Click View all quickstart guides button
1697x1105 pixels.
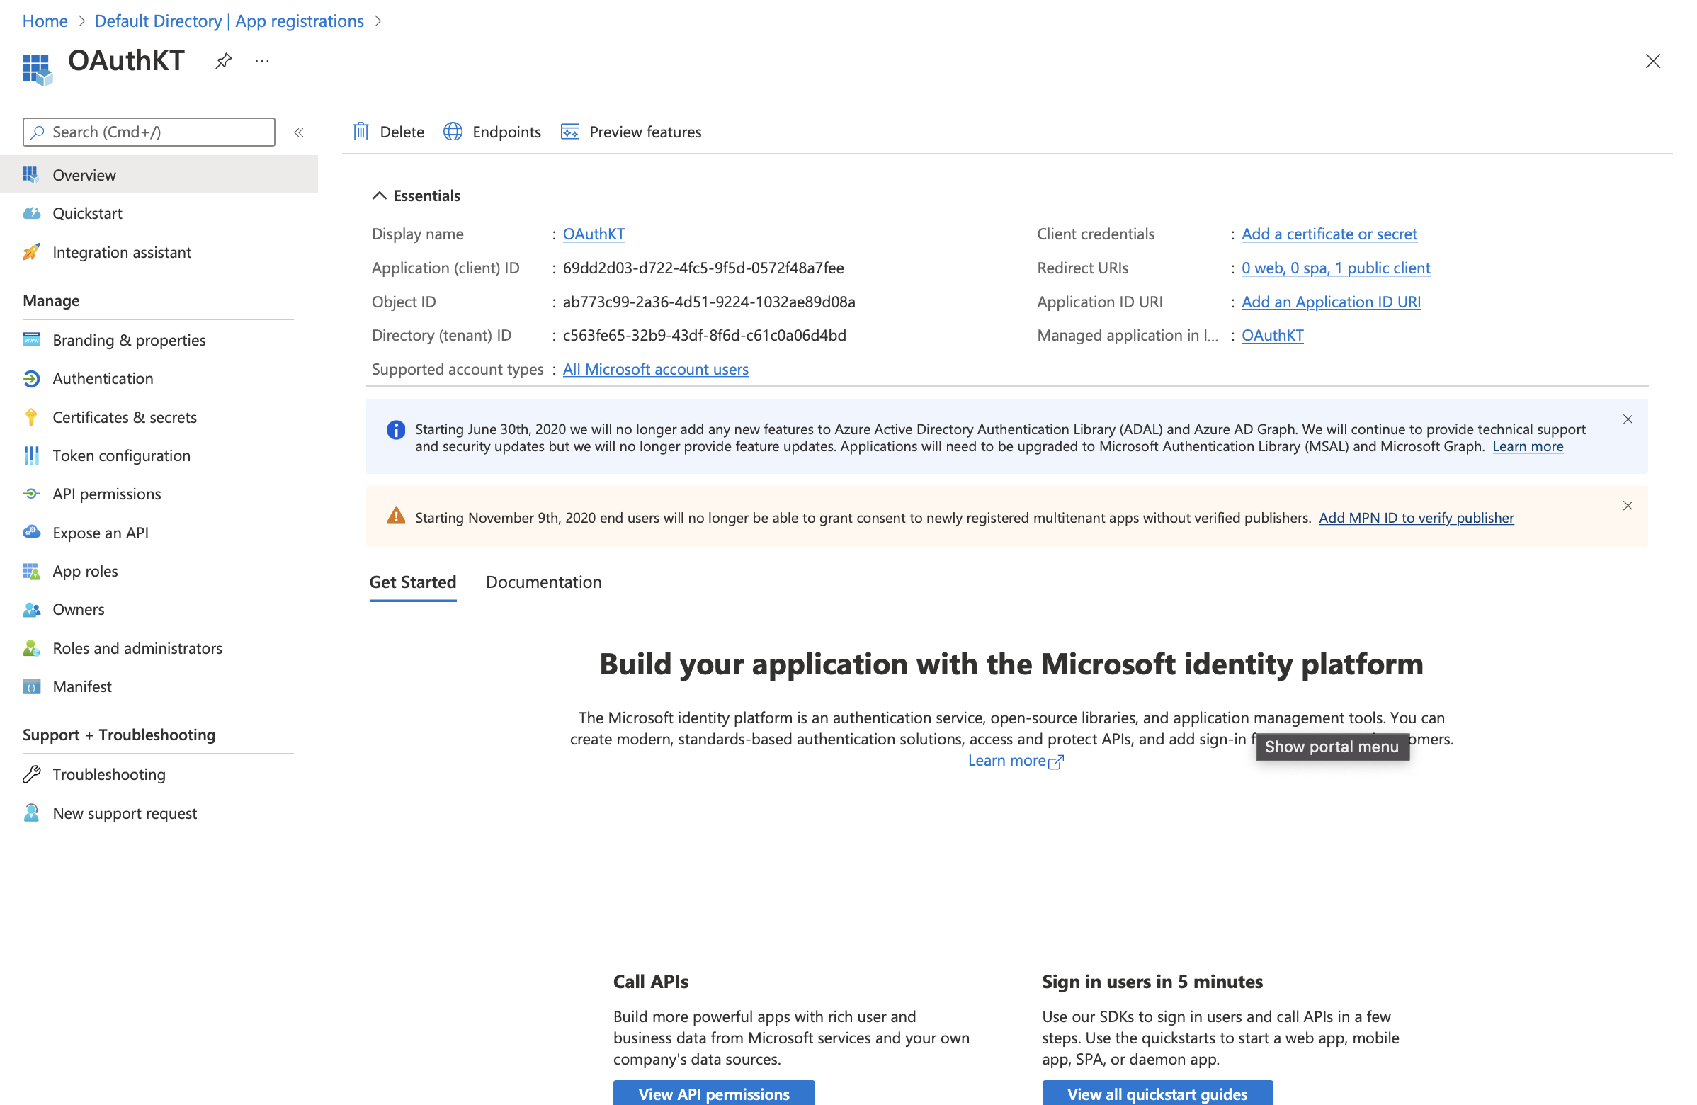click(x=1157, y=1093)
